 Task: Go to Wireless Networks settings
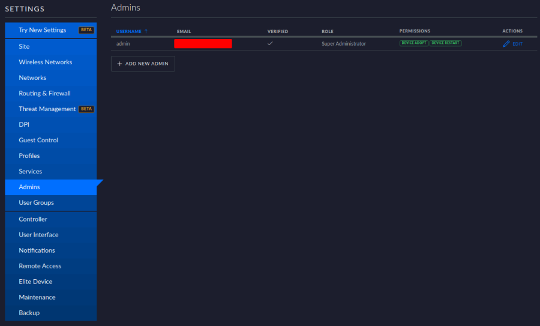[x=45, y=62]
